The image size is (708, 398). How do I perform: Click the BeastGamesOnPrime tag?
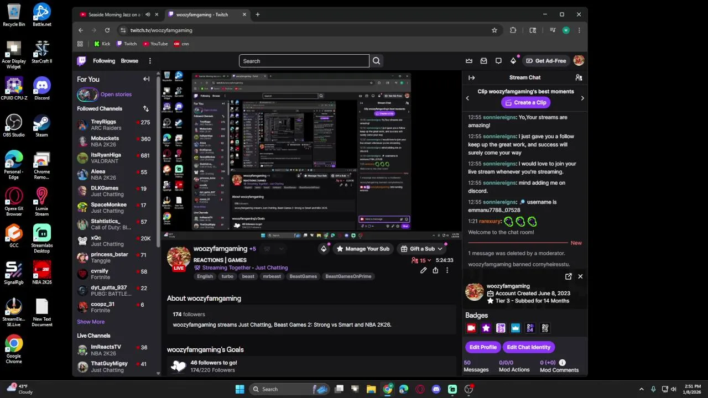(348, 276)
